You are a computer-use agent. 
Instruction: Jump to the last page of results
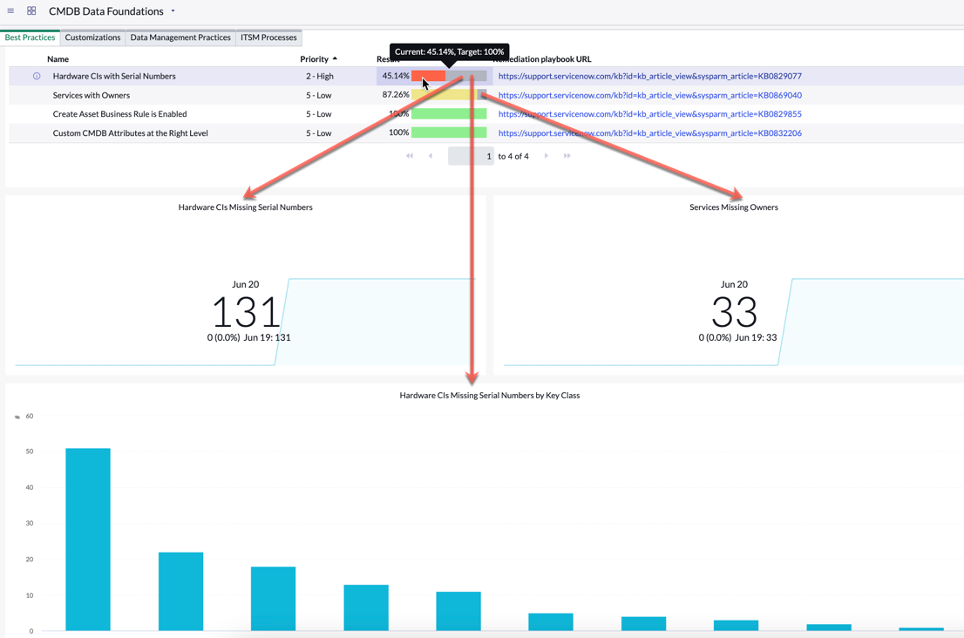click(567, 156)
